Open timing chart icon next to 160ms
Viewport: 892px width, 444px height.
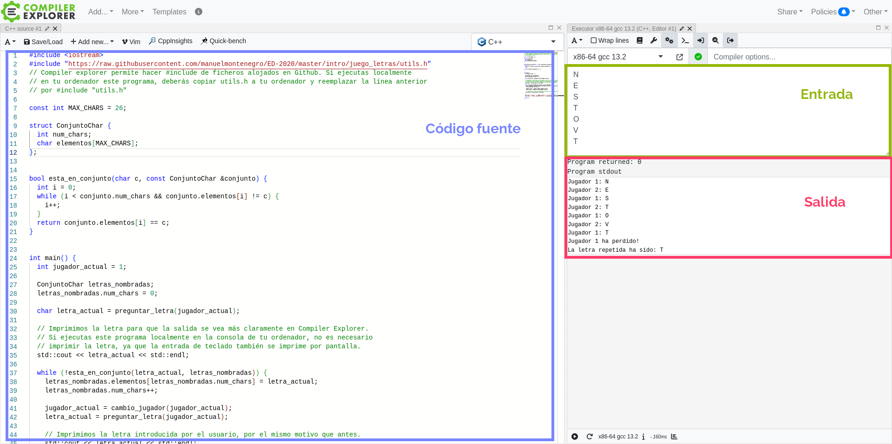[674, 437]
